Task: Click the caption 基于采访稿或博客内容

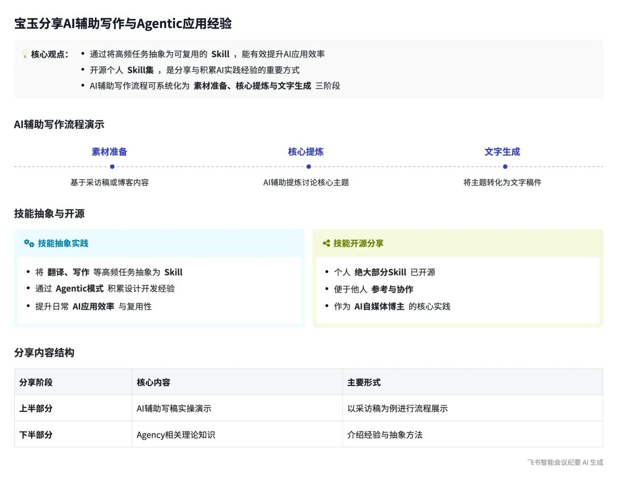Action: click(x=109, y=182)
